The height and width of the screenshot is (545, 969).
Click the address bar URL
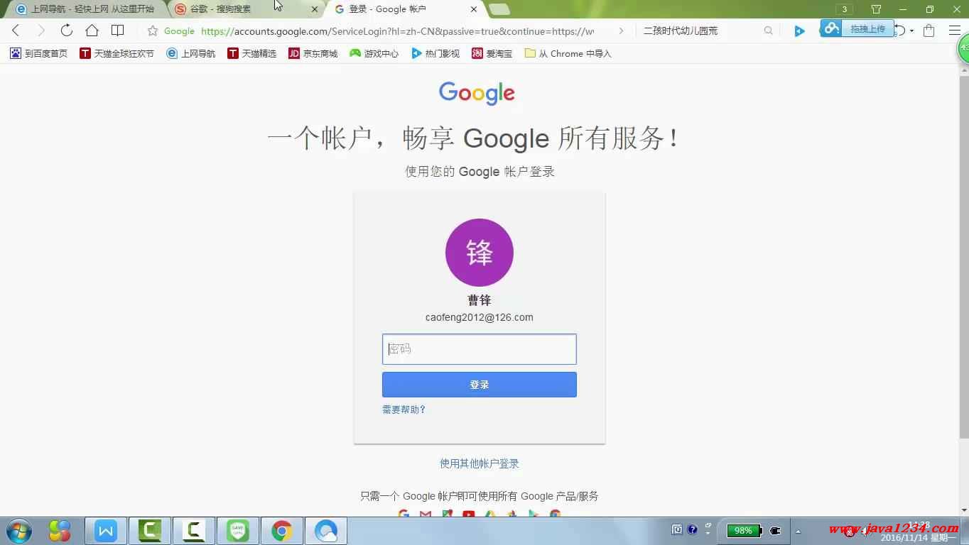point(397,31)
